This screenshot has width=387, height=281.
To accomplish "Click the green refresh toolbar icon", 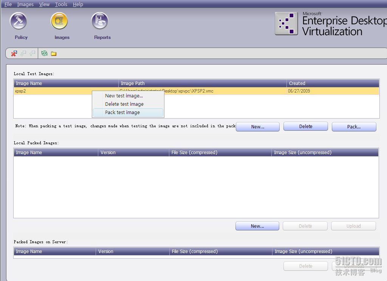I will pos(45,53).
